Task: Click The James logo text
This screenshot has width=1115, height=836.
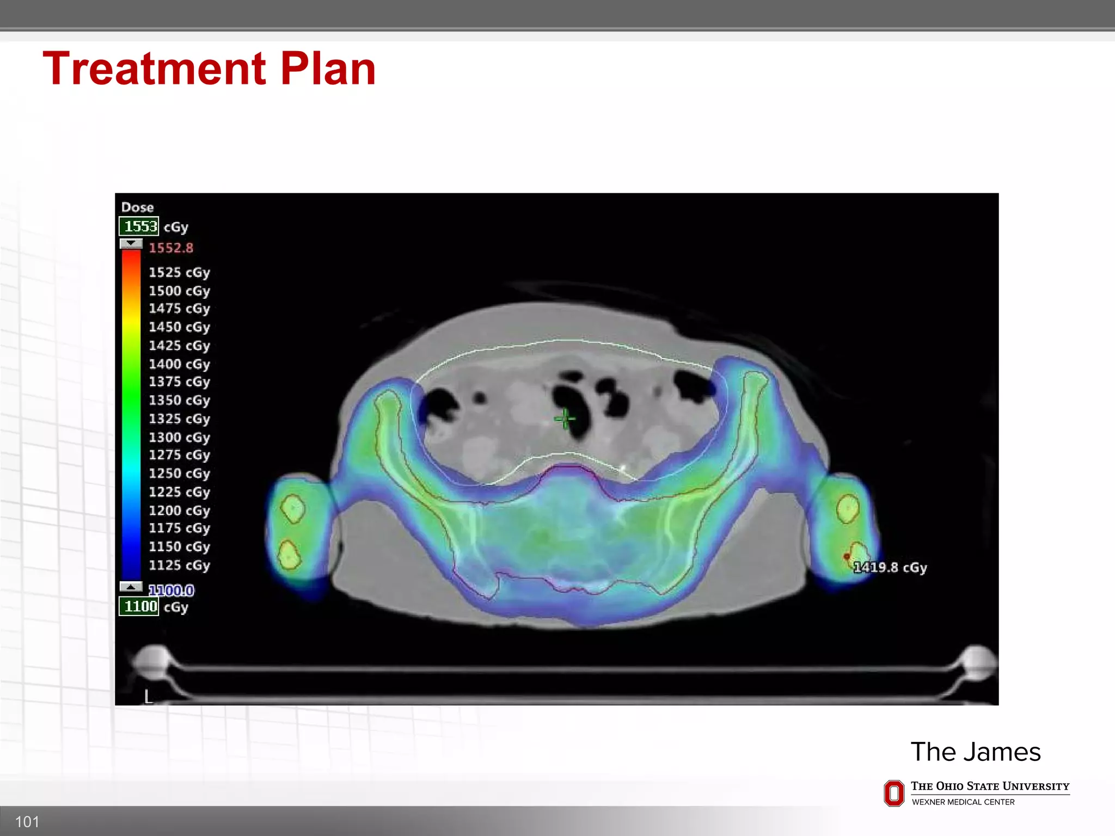Action: pyautogui.click(x=976, y=752)
